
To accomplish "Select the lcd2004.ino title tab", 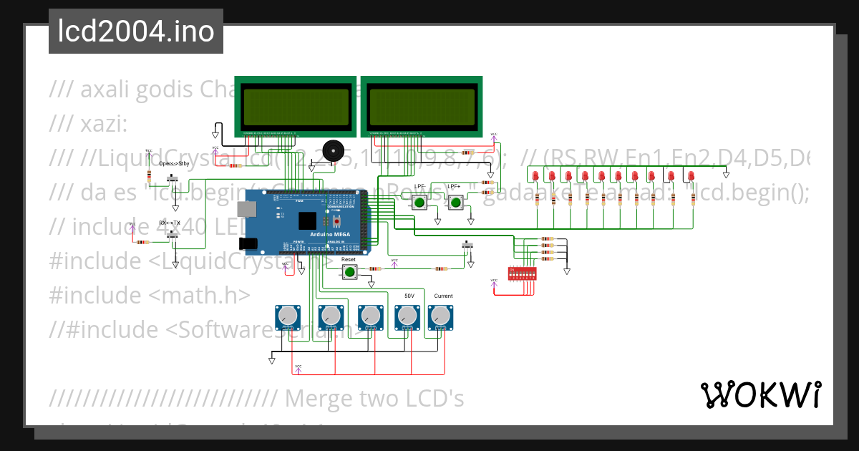I will [x=135, y=30].
